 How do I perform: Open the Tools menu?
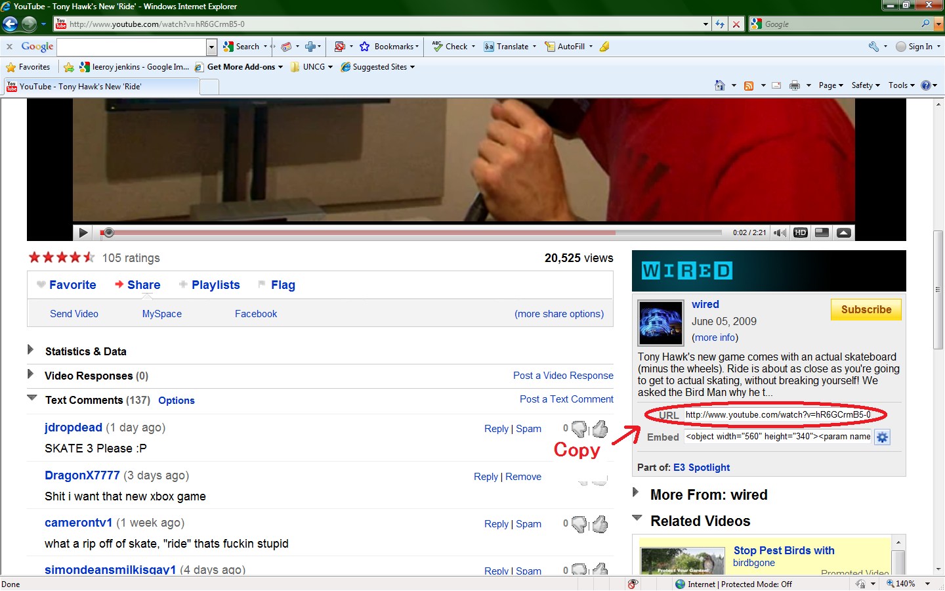coord(902,85)
